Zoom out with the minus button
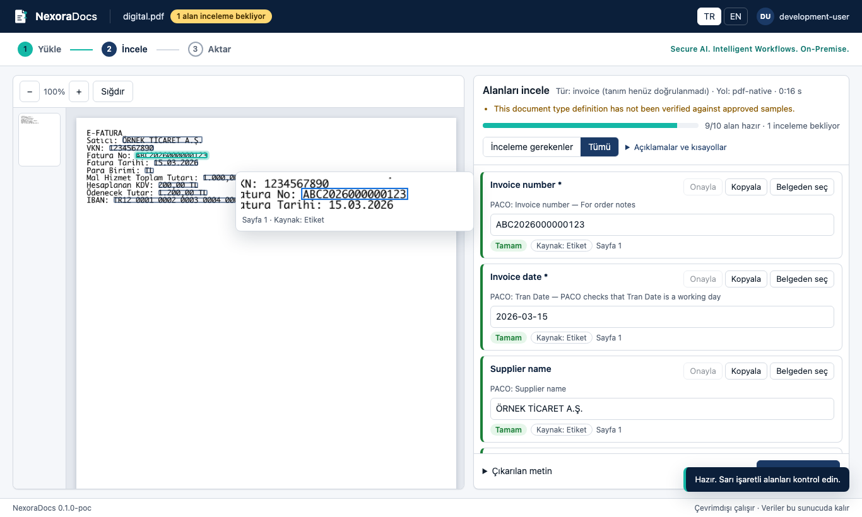This screenshot has height=517, width=862. pyautogui.click(x=30, y=91)
